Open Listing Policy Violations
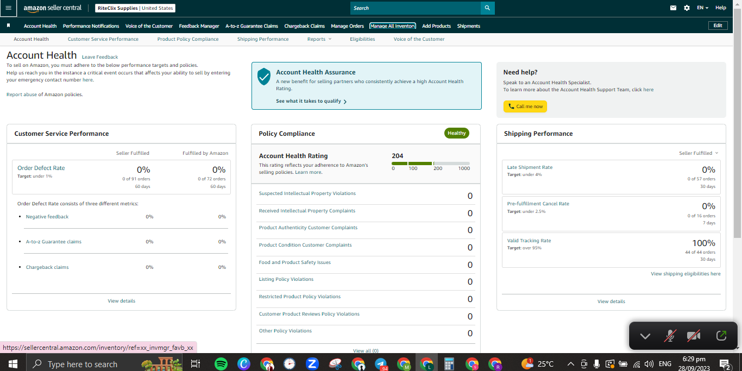Screen dimensions: 742x371 [x=286, y=279]
